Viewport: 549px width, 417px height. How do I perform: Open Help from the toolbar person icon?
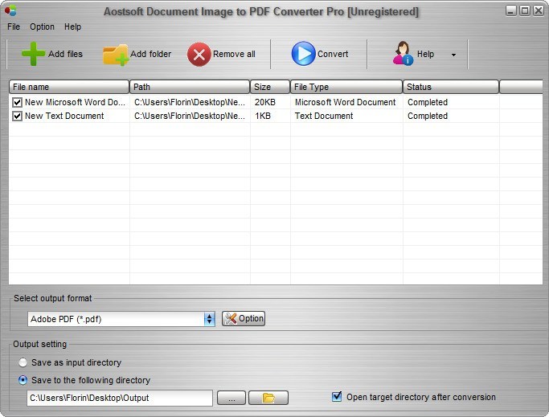(x=403, y=54)
